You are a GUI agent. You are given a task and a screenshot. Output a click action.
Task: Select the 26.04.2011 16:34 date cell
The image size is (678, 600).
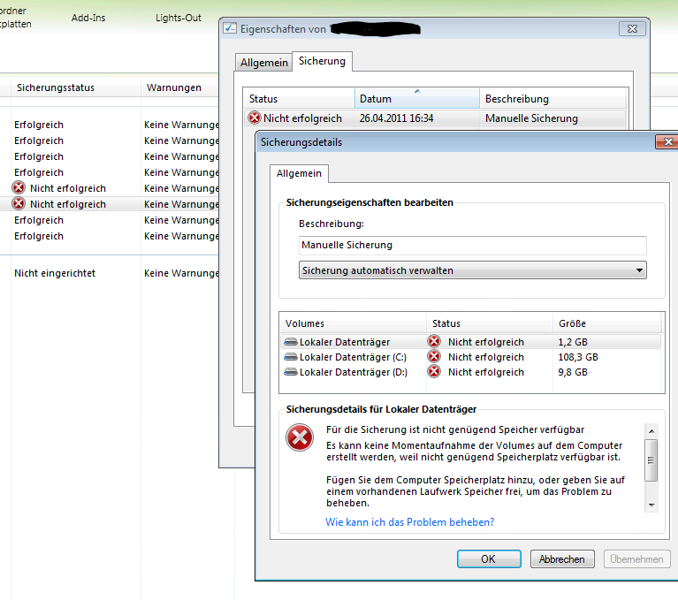pos(397,118)
